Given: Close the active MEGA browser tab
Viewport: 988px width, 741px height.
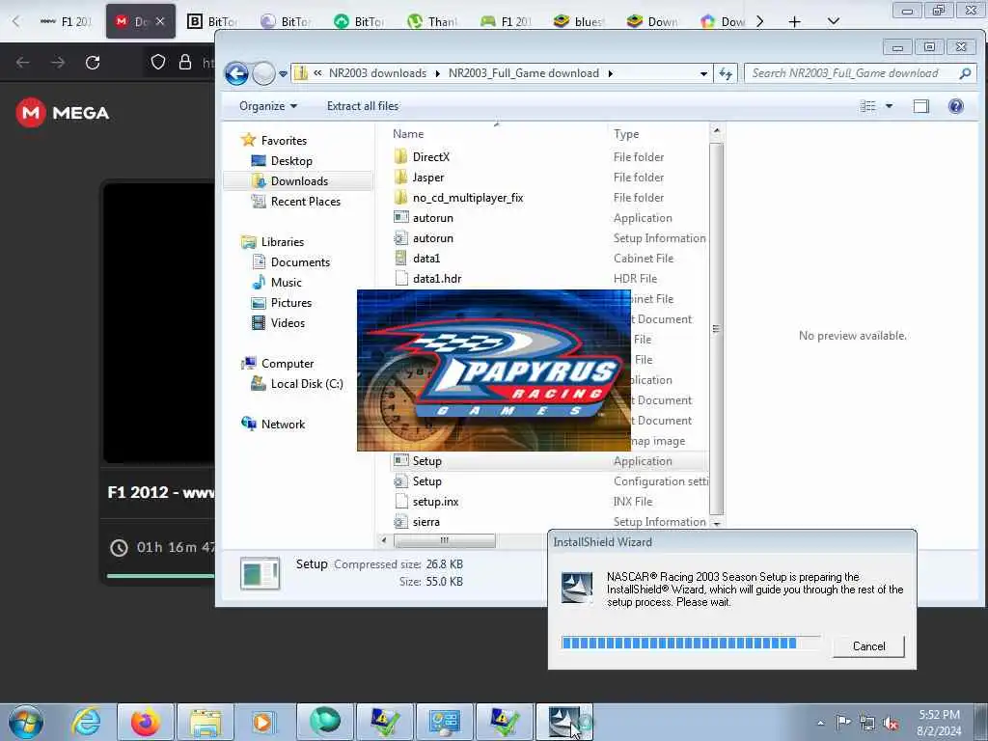Looking at the screenshot, I should (160, 21).
